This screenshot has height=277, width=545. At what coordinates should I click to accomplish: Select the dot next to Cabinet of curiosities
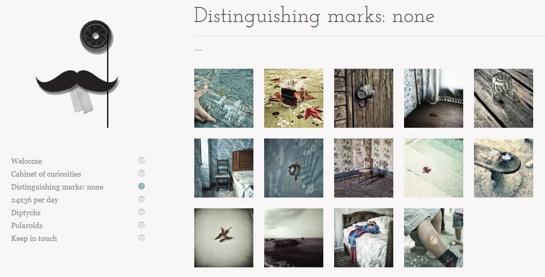tap(141, 173)
